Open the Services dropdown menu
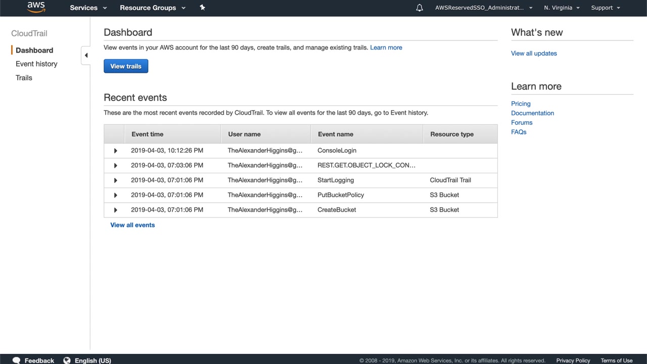Screen dimensions: 647x364 (x=88, y=8)
